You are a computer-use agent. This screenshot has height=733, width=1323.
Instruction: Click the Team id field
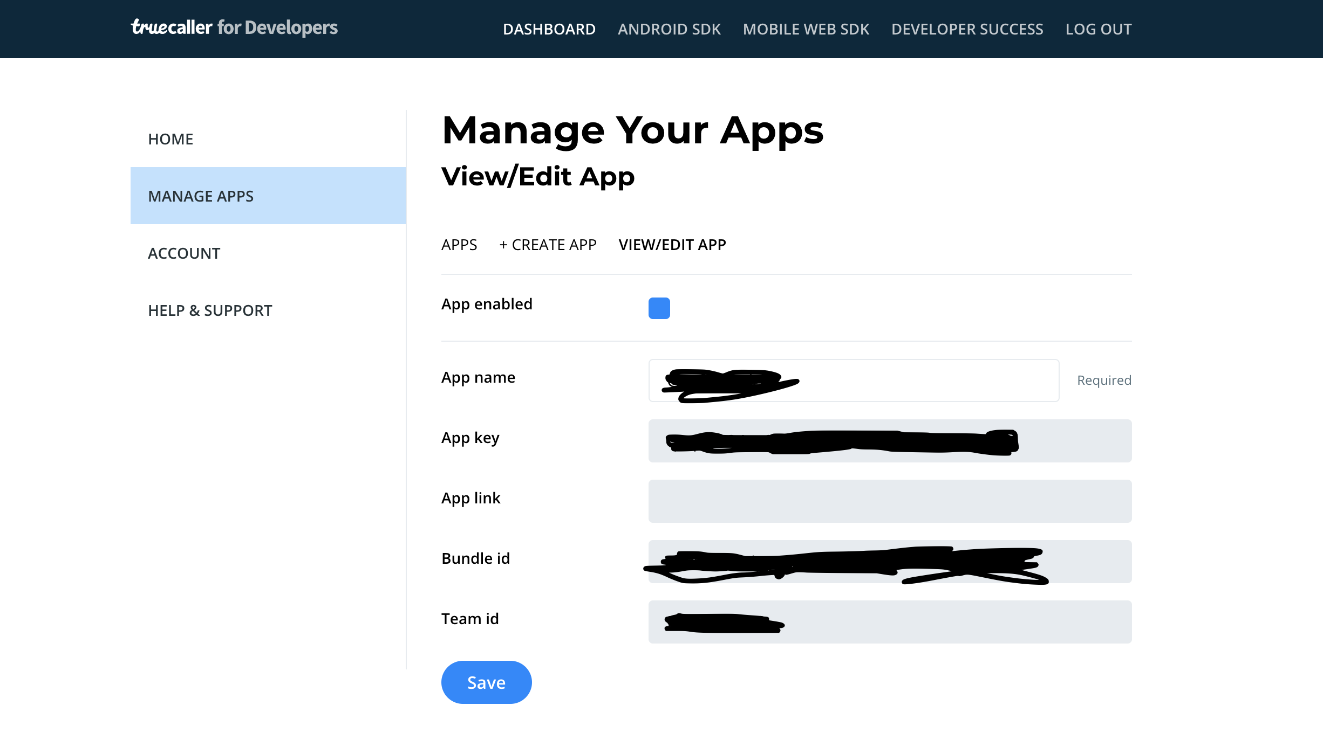[x=890, y=621]
